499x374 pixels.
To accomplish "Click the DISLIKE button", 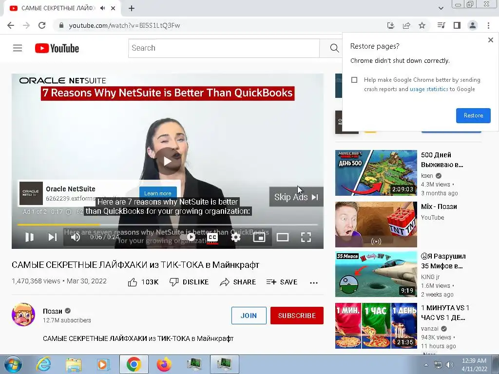I will 189,282.
